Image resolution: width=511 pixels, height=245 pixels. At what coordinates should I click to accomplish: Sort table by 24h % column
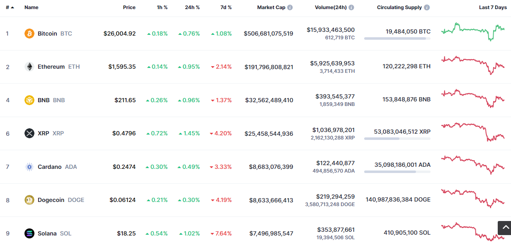click(192, 7)
